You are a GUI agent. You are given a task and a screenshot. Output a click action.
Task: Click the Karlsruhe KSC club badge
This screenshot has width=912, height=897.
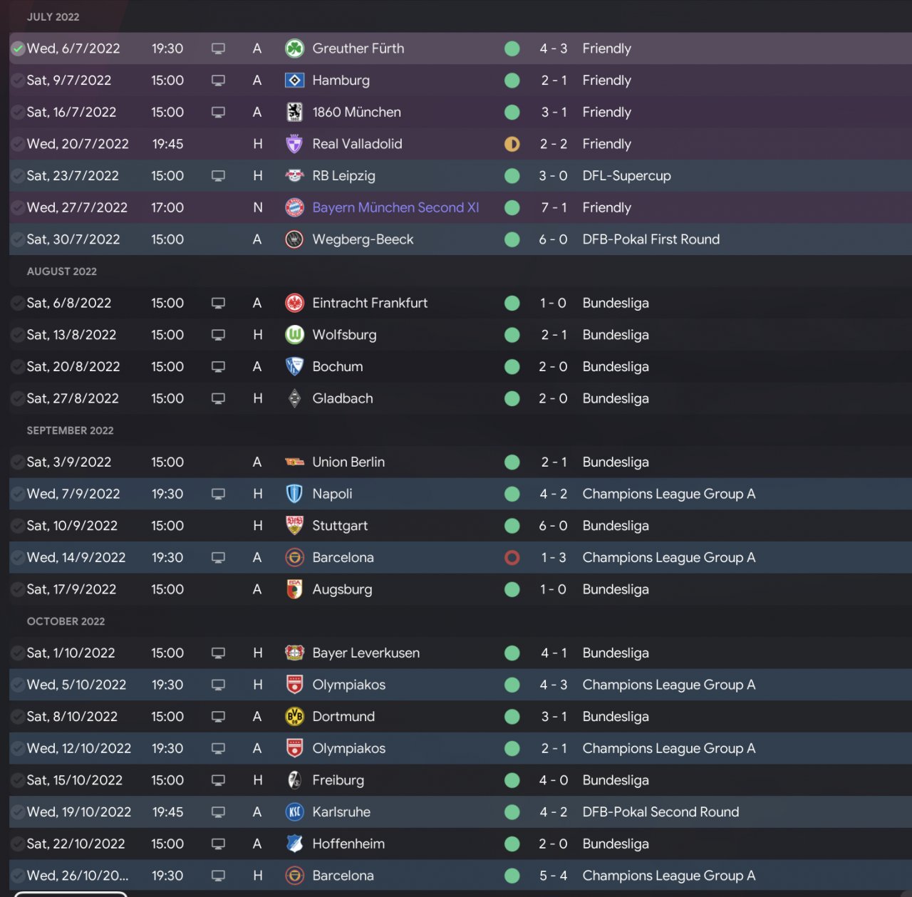click(294, 812)
